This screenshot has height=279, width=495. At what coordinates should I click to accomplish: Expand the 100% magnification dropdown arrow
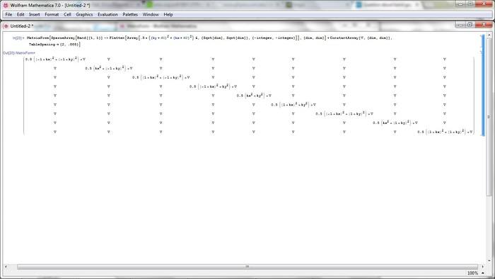(483, 273)
